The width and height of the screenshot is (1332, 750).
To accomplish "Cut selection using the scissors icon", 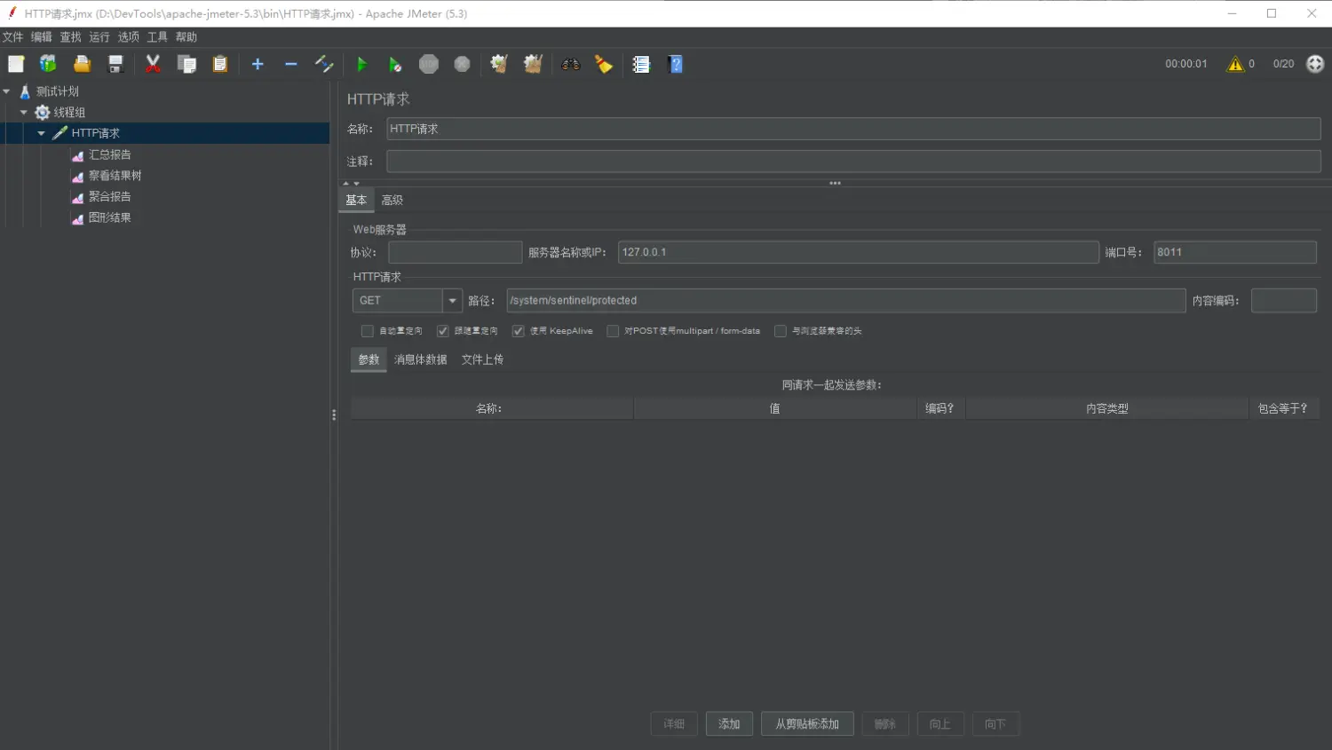I will (153, 64).
